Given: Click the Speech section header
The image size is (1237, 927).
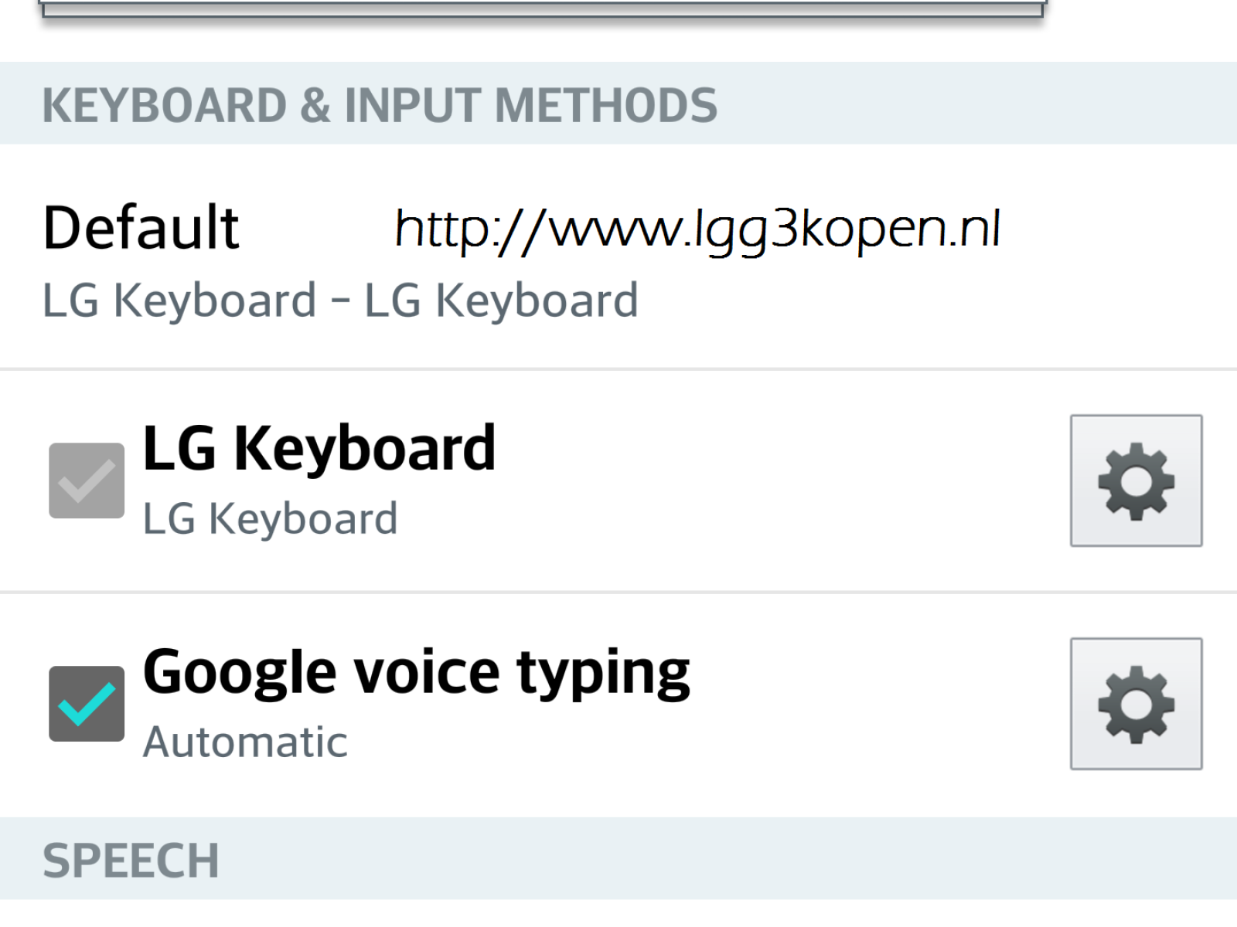Looking at the screenshot, I should click(x=131, y=861).
